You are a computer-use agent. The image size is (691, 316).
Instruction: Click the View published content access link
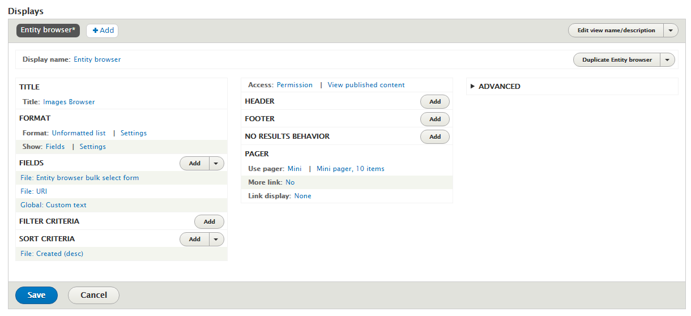coord(366,85)
